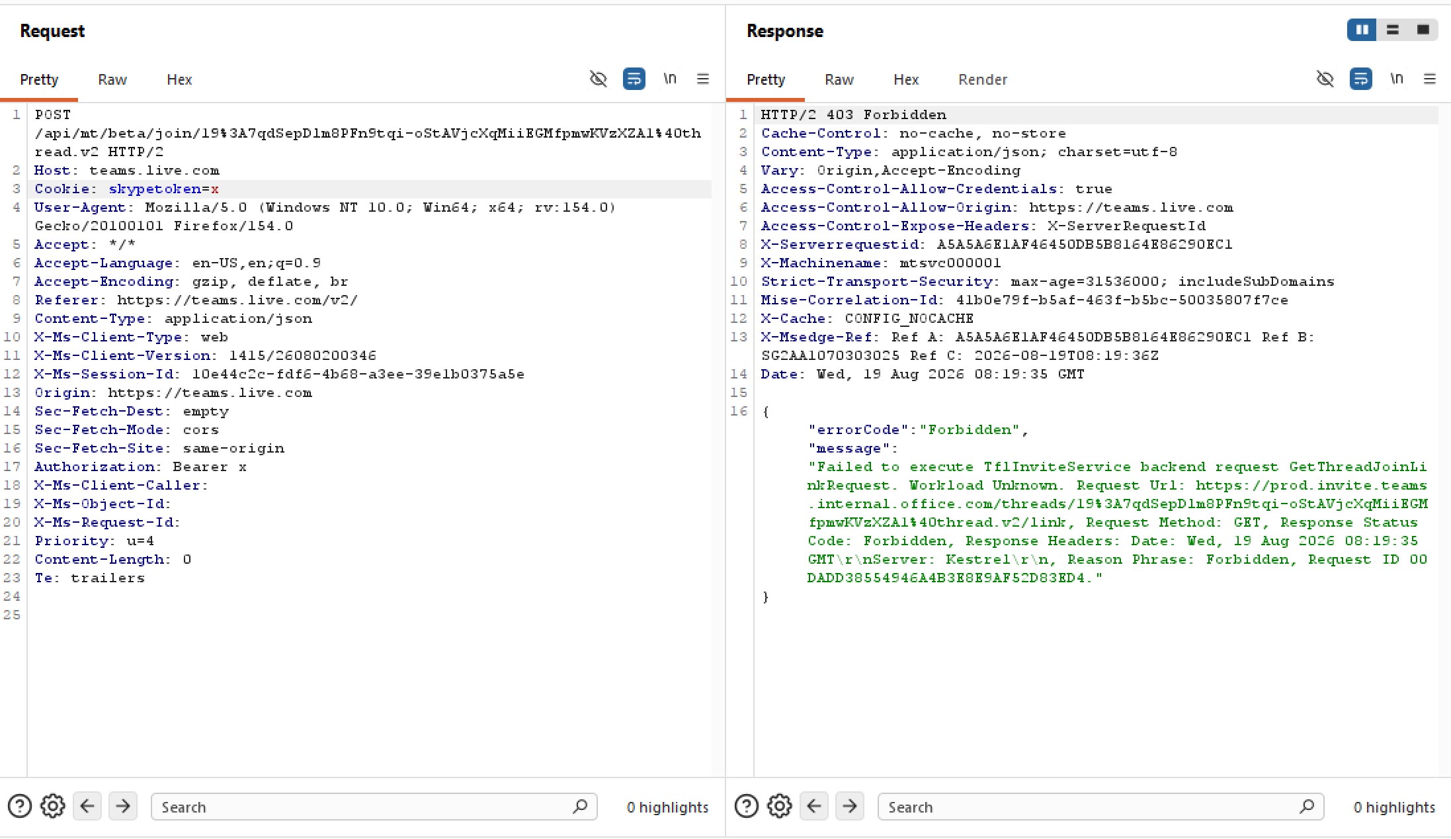
Task: Click 'Date: Wed, 19 Aug 2026' response header
Action: point(923,375)
